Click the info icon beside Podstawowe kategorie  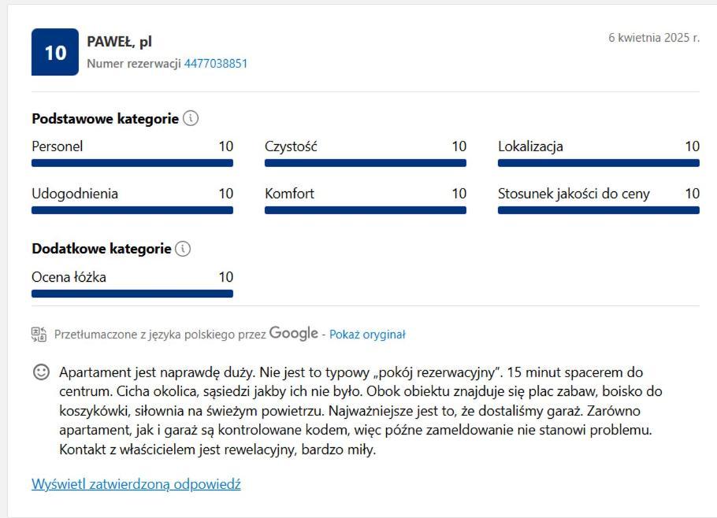pyautogui.click(x=191, y=118)
